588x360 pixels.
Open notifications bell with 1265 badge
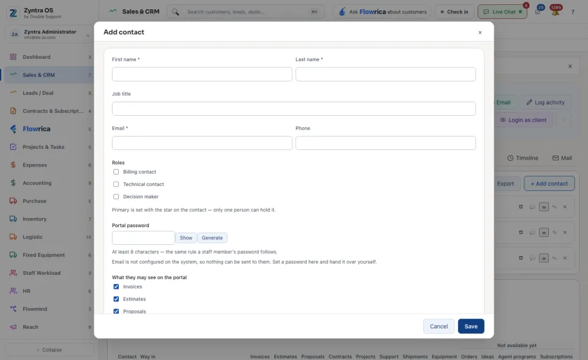pyautogui.click(x=556, y=12)
